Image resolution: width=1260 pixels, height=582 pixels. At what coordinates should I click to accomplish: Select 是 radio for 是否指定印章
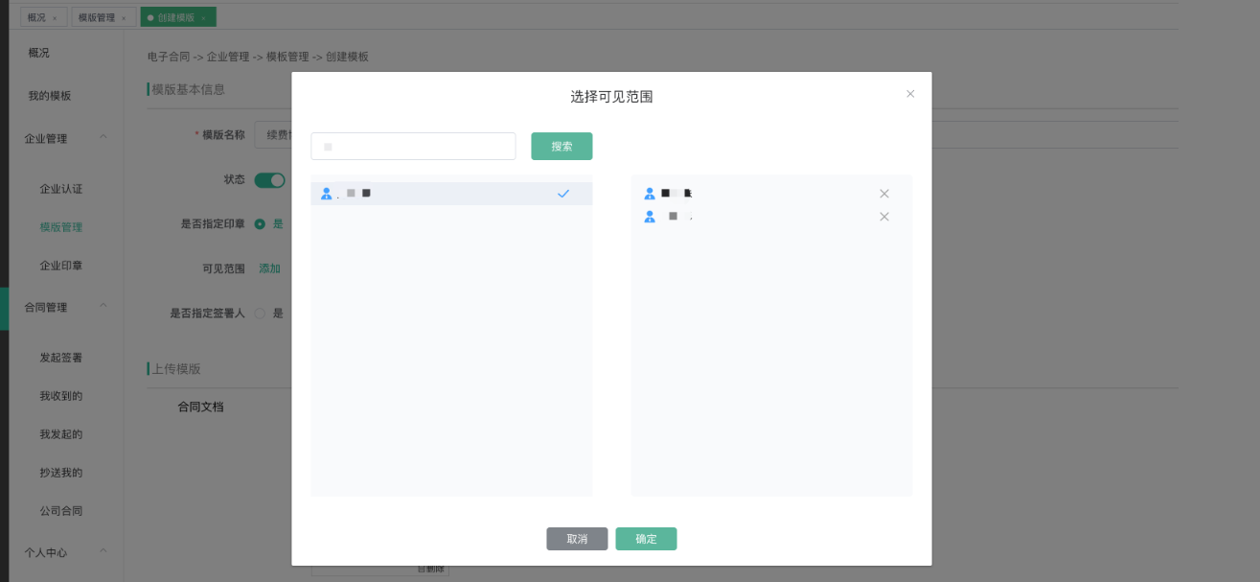(x=260, y=224)
